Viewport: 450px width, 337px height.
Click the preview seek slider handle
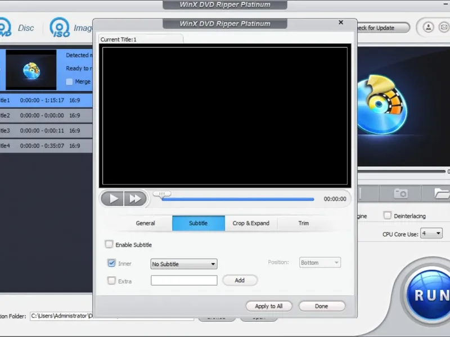[x=162, y=194]
